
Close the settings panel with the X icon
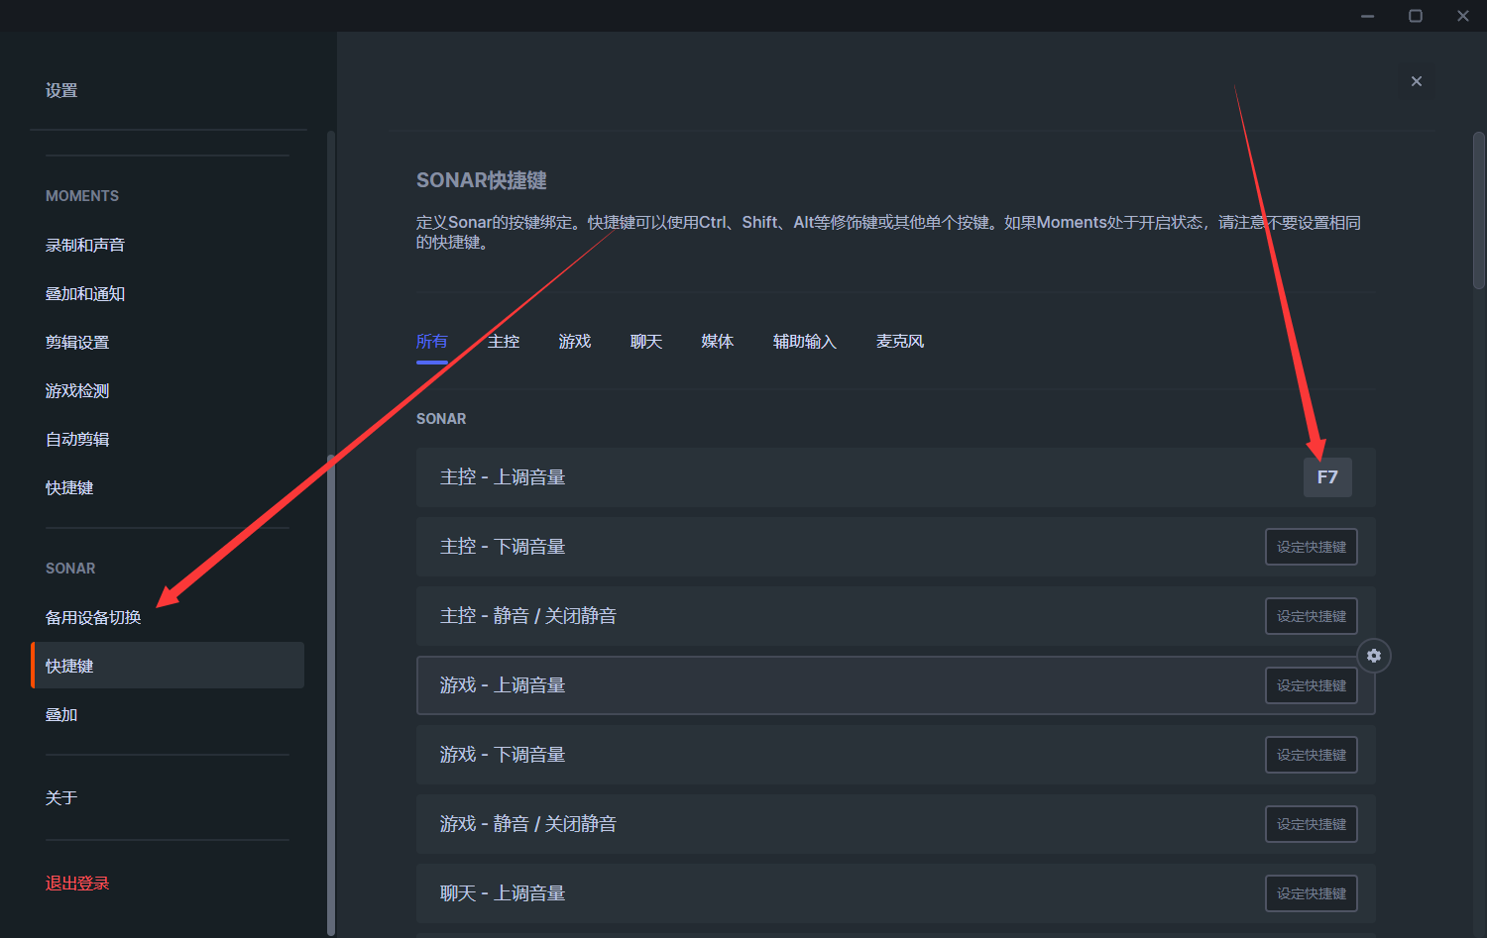1417,81
